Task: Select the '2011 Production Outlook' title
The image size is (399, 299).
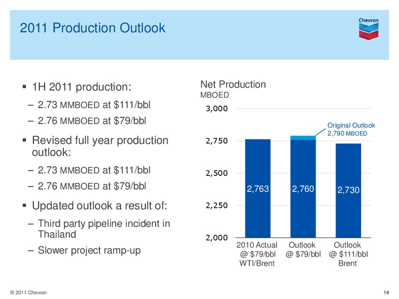Action: [93, 28]
